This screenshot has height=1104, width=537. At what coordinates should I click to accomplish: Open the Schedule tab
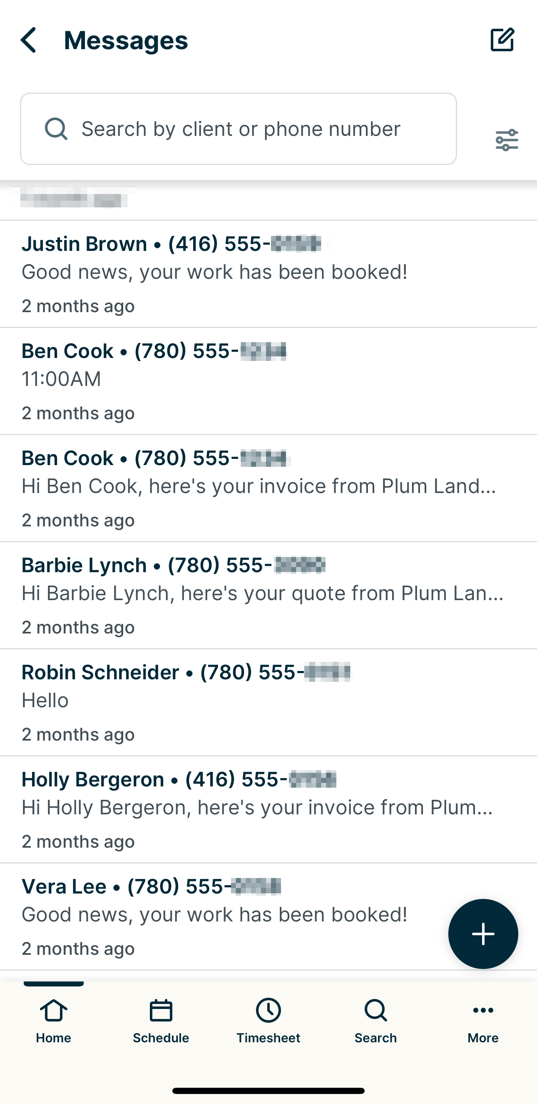pos(161,1021)
